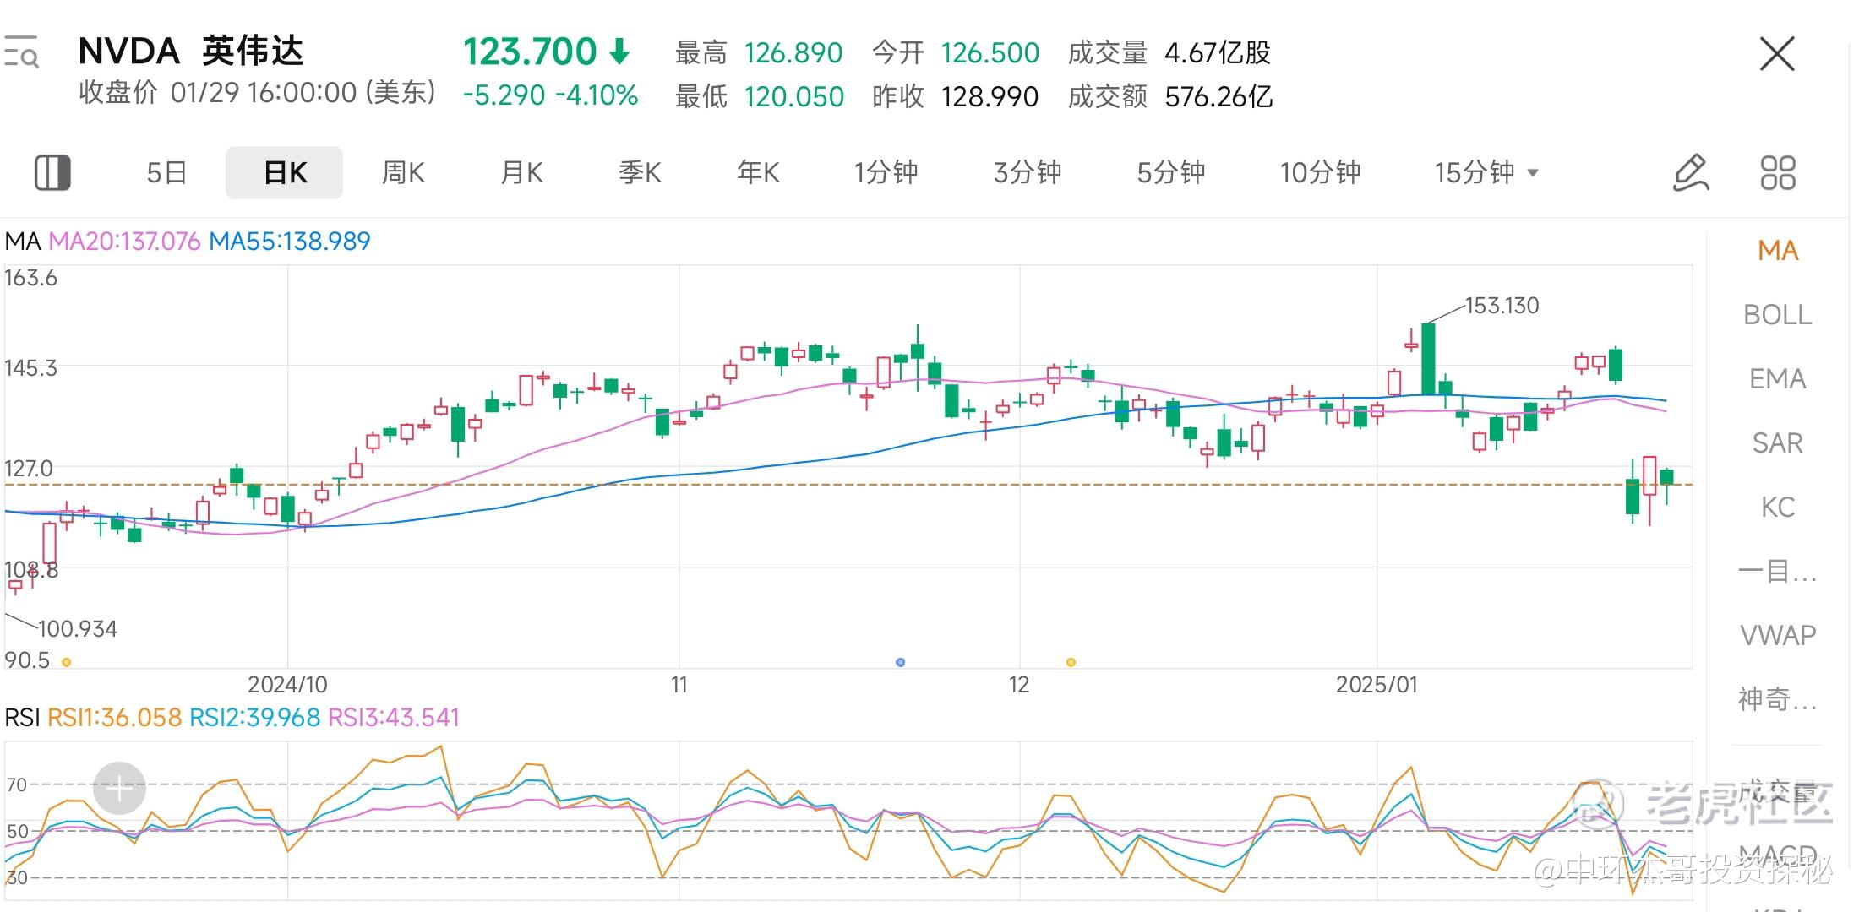This screenshot has height=912, width=1870.
Task: Click the RSI1:36.058 legend value
Action: click(x=114, y=718)
